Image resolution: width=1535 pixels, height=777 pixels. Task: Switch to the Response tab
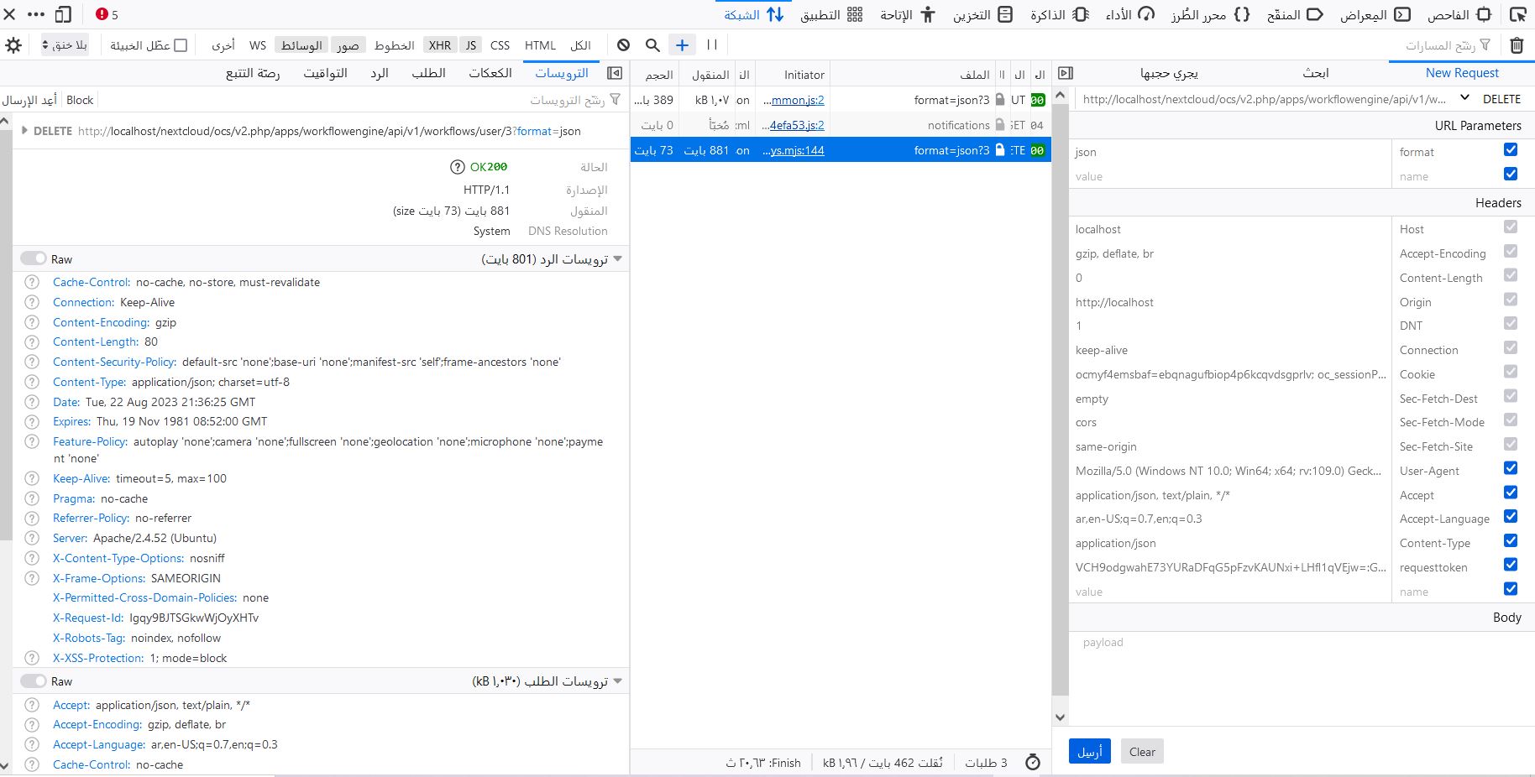pos(380,73)
